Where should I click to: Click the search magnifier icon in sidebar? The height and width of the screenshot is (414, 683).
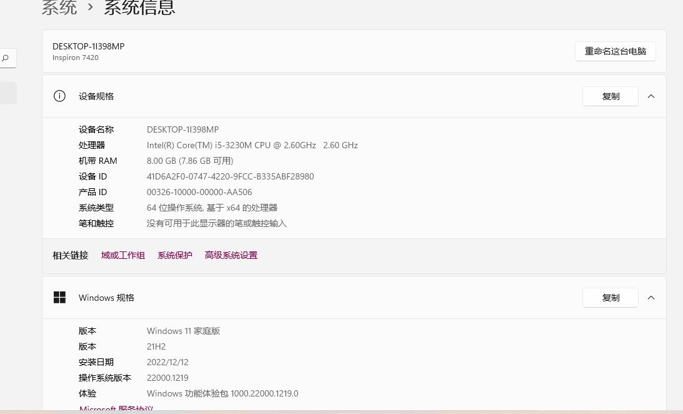tap(5, 58)
